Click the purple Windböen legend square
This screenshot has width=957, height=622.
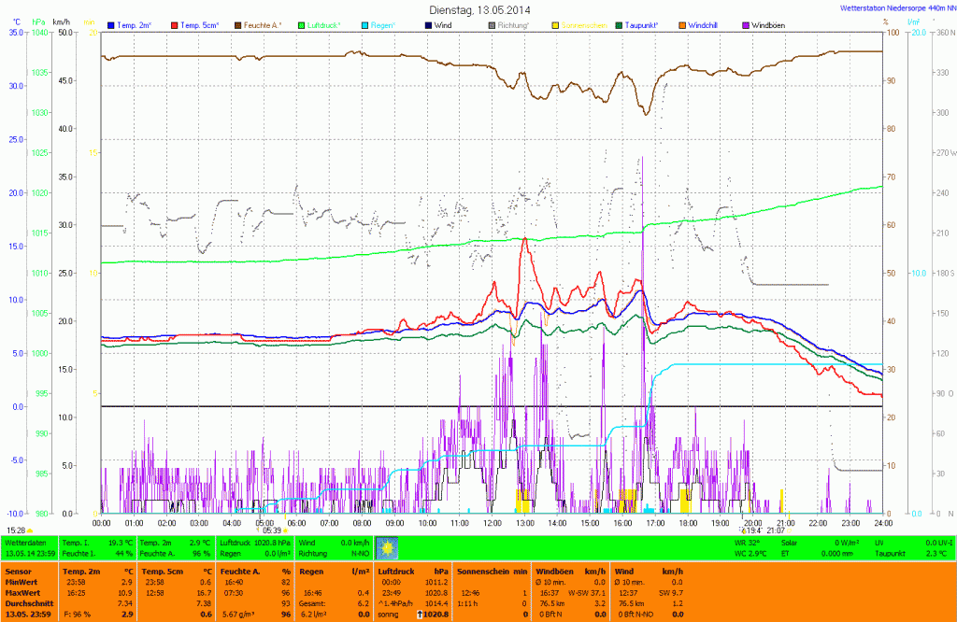pyautogui.click(x=746, y=24)
